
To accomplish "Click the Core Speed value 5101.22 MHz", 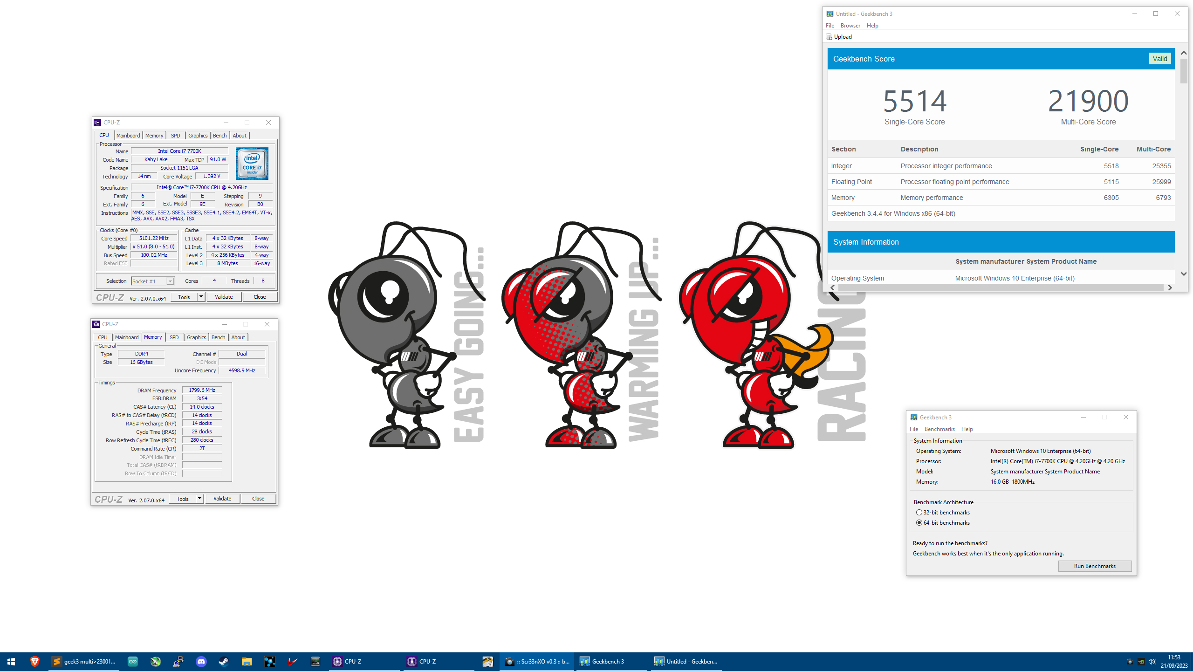I will point(154,238).
